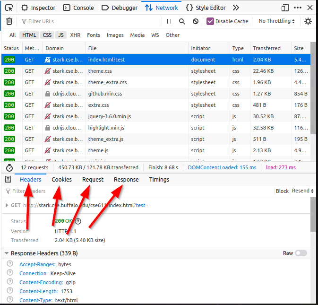Viewport: 318px width, 305px height.
Task: Open the request blocking icon
Action: pos(195,21)
